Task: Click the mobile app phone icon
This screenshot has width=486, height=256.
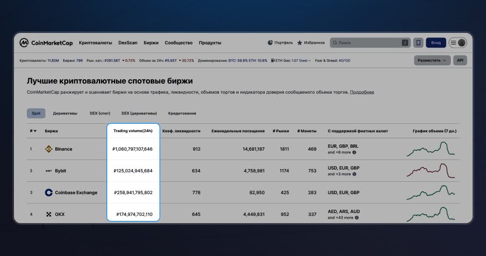Action: pyautogui.click(x=418, y=43)
